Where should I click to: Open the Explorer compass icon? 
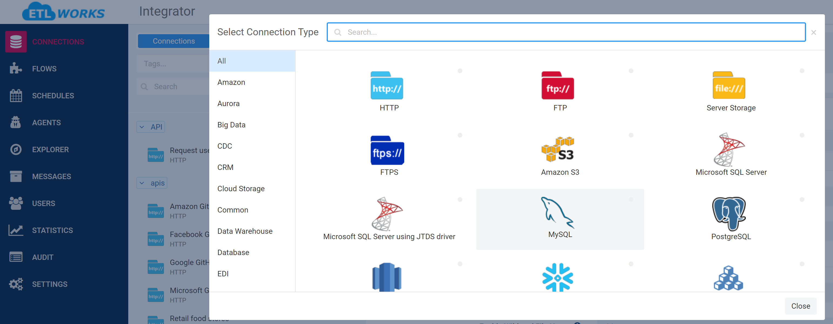point(15,149)
